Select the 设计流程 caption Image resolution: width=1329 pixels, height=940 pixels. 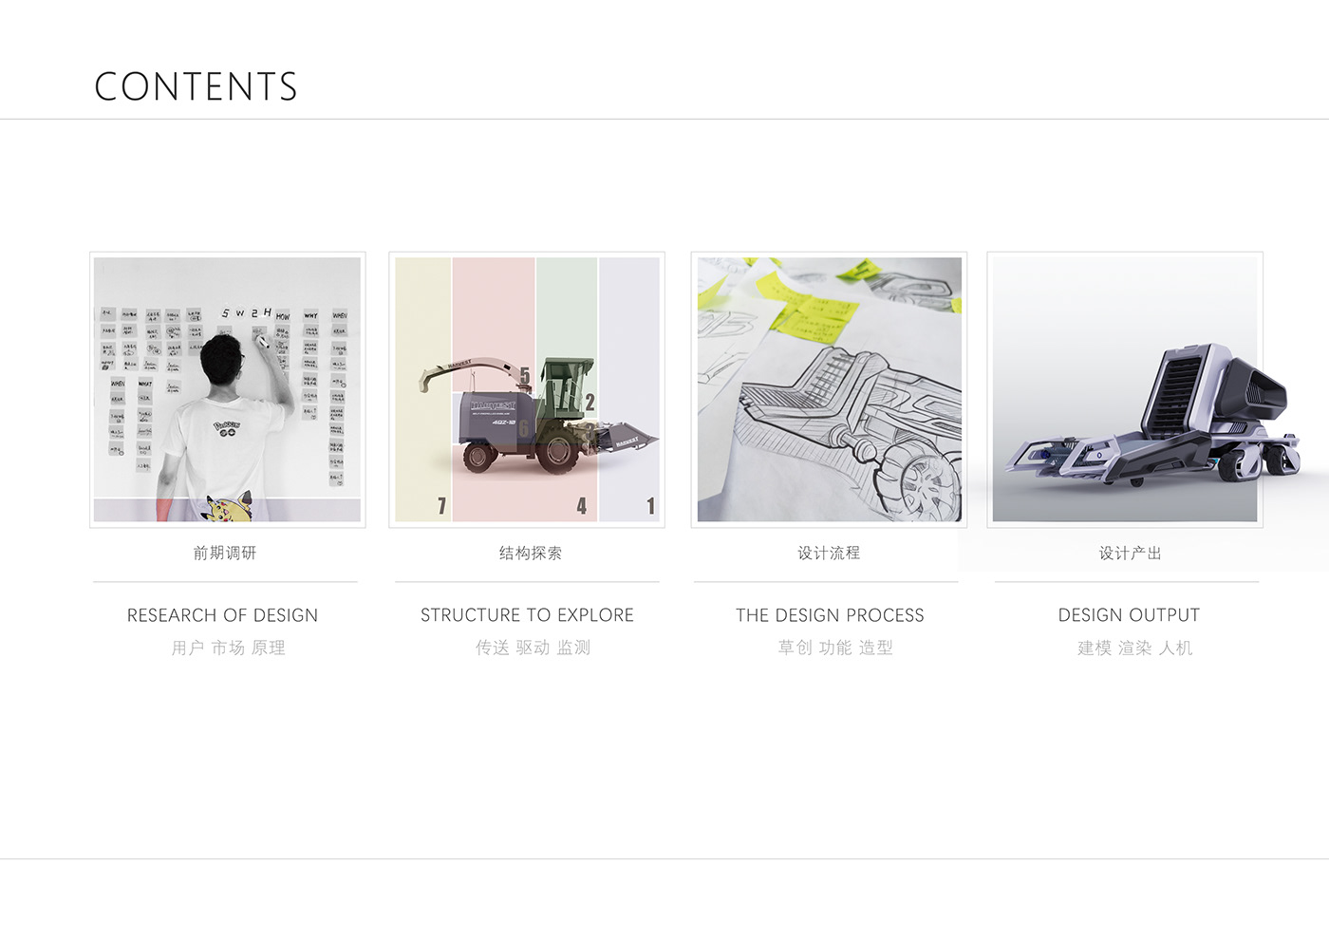pos(829,553)
